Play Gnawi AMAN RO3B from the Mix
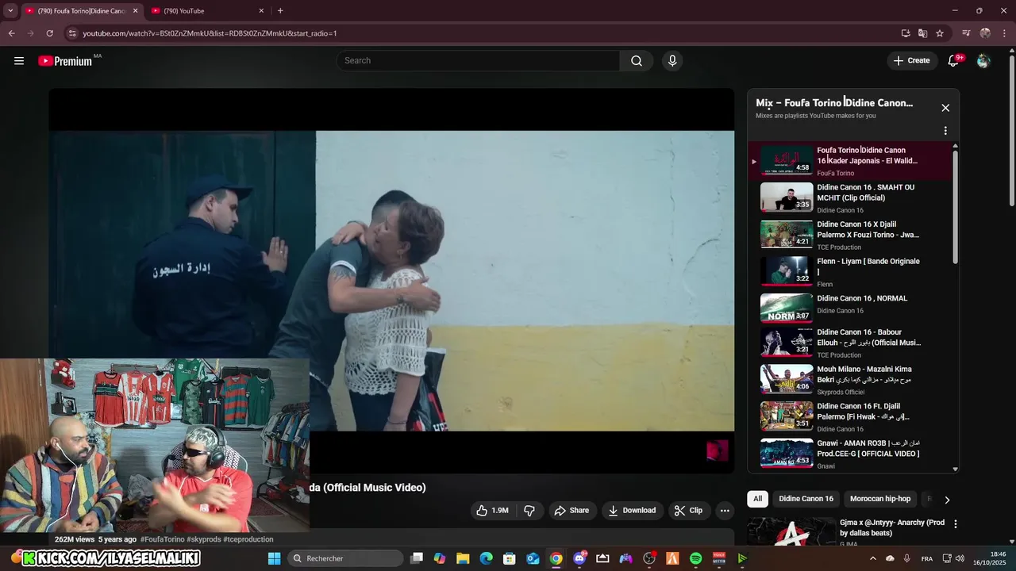The height and width of the screenshot is (571, 1016). click(848, 454)
